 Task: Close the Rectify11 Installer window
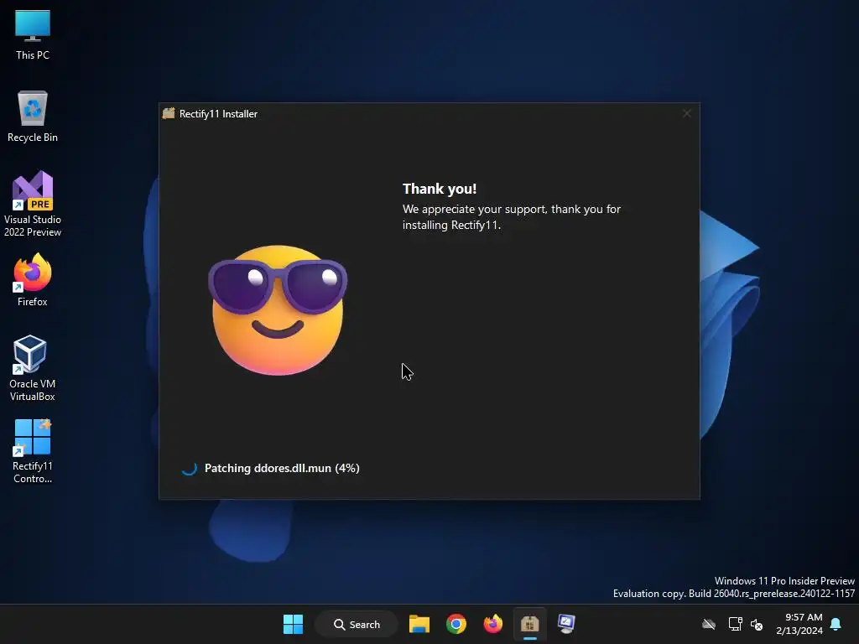(686, 113)
